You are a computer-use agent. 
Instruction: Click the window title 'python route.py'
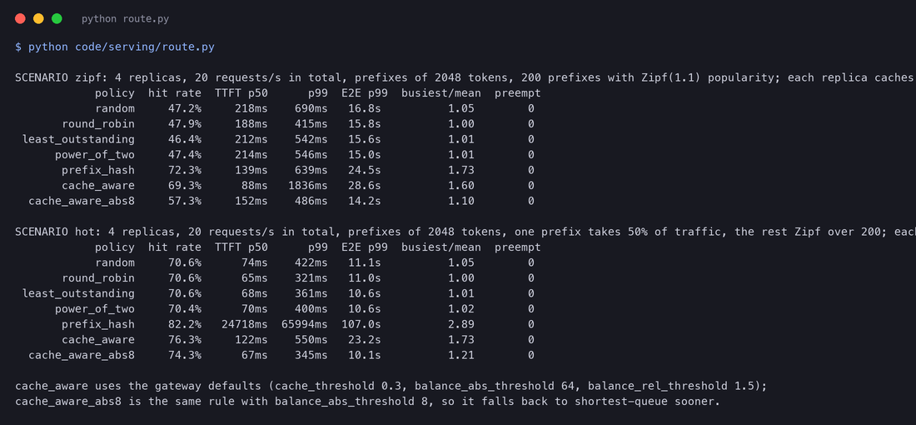point(125,18)
